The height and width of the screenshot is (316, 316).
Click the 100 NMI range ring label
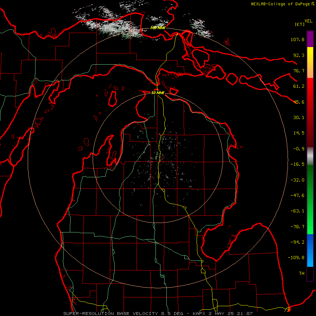(x=158, y=28)
